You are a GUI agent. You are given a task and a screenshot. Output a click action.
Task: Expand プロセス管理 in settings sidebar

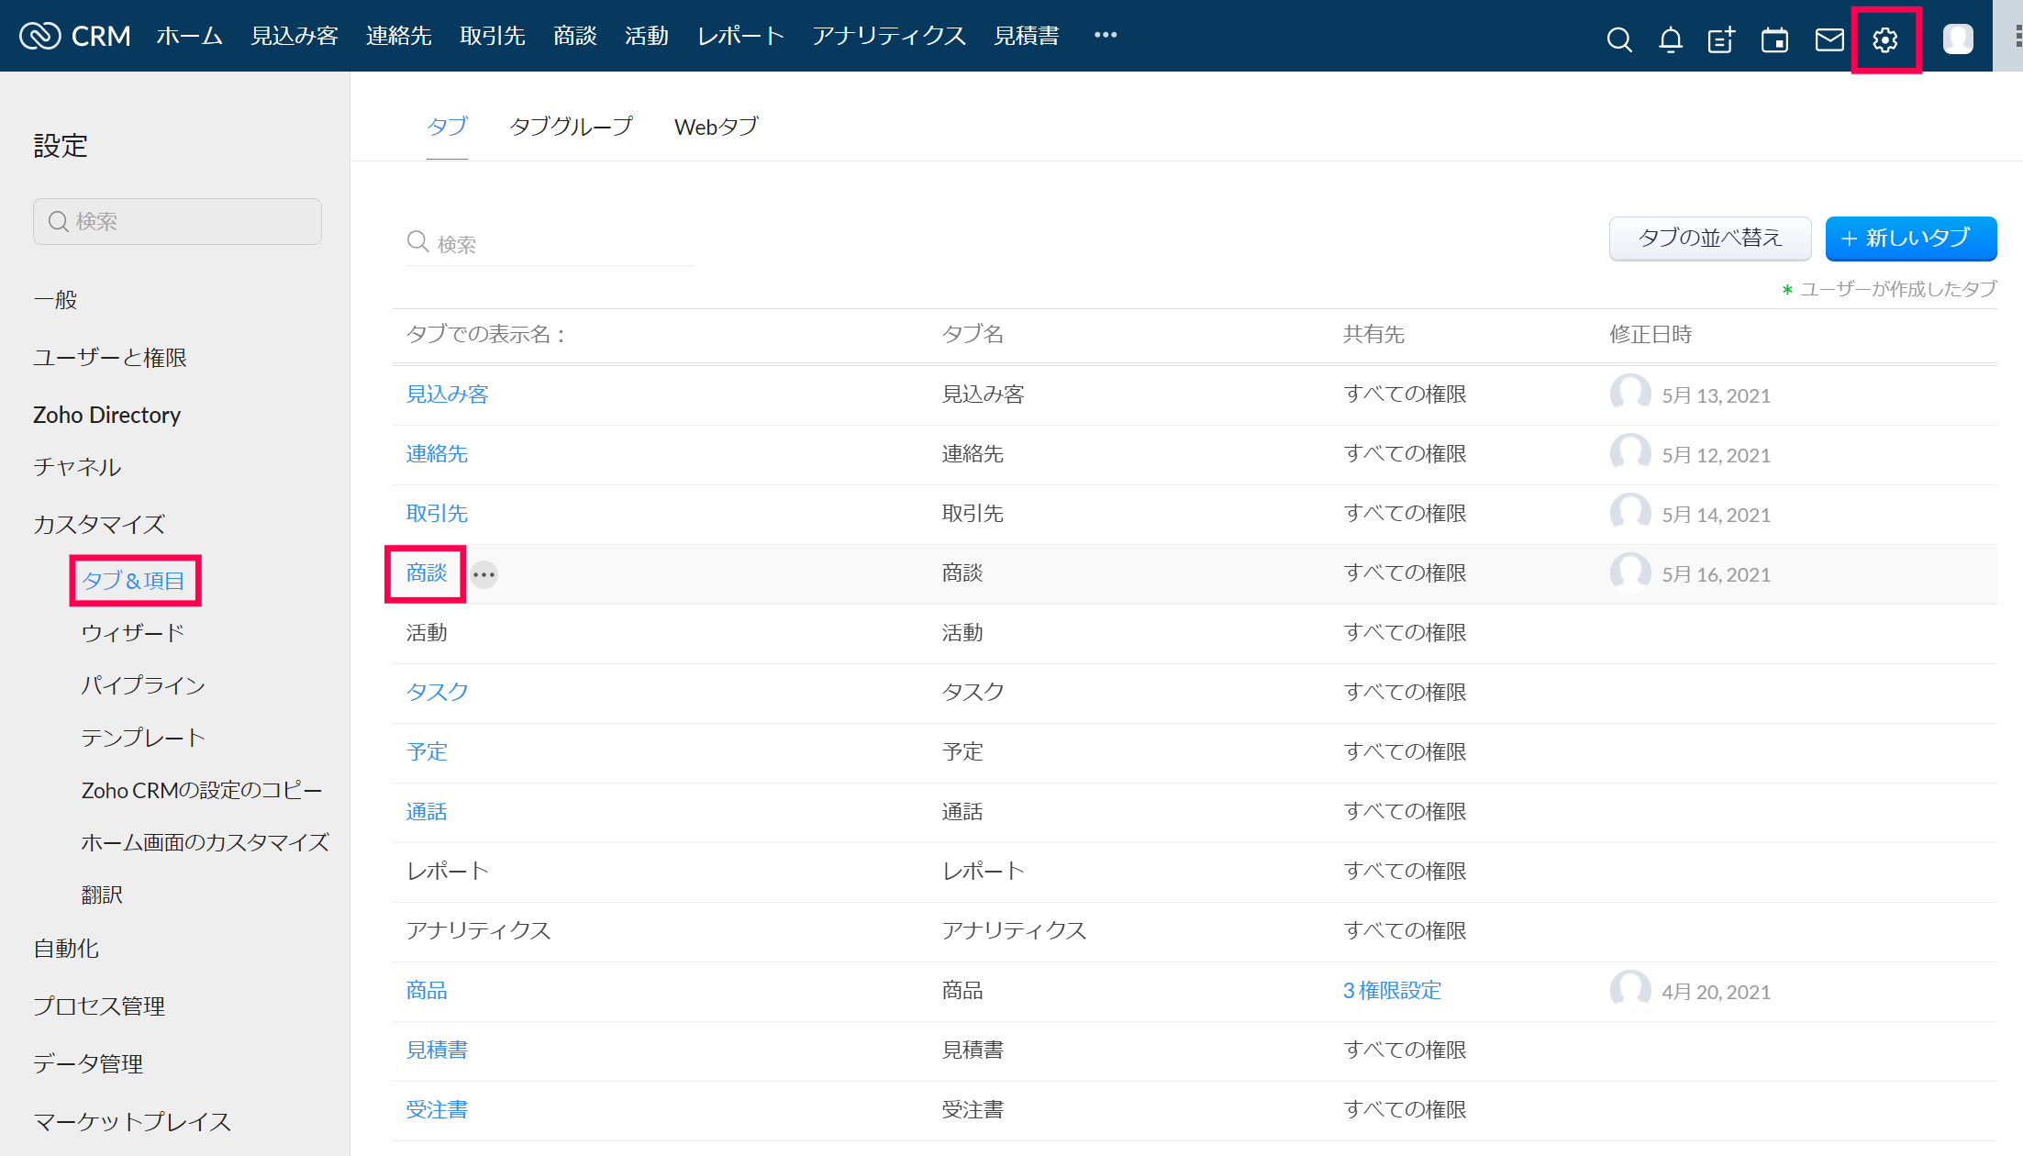tap(99, 1006)
